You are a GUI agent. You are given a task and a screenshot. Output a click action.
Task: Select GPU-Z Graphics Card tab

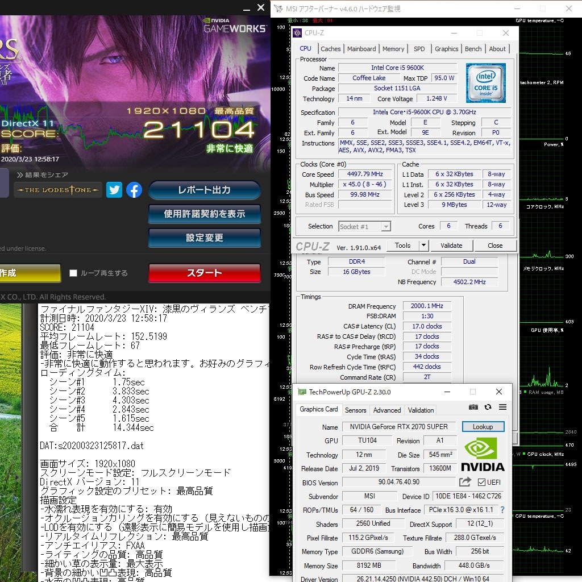pyautogui.click(x=319, y=409)
